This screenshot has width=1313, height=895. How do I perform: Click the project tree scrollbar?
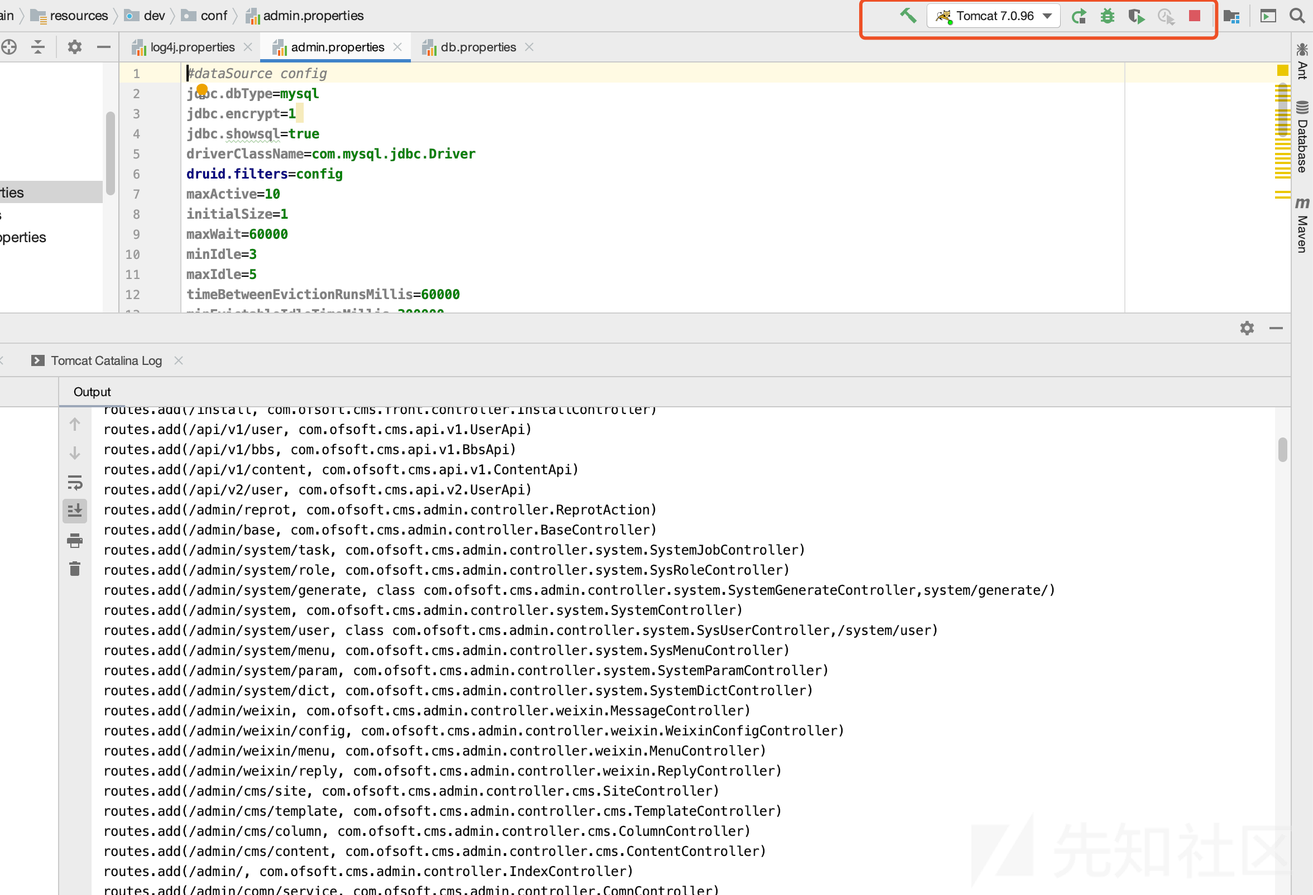(110, 153)
